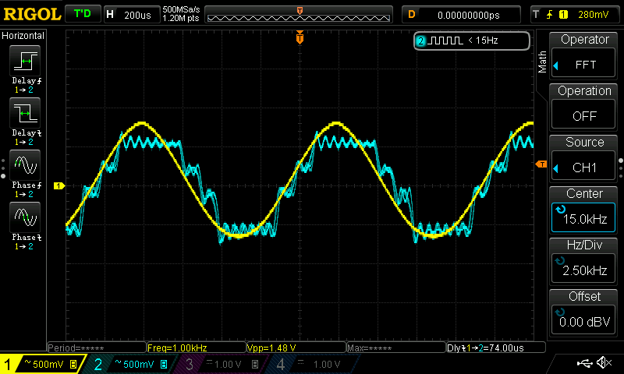Click the Vpp=1.48 V measurement
The width and height of the screenshot is (624, 374).
tap(296, 348)
